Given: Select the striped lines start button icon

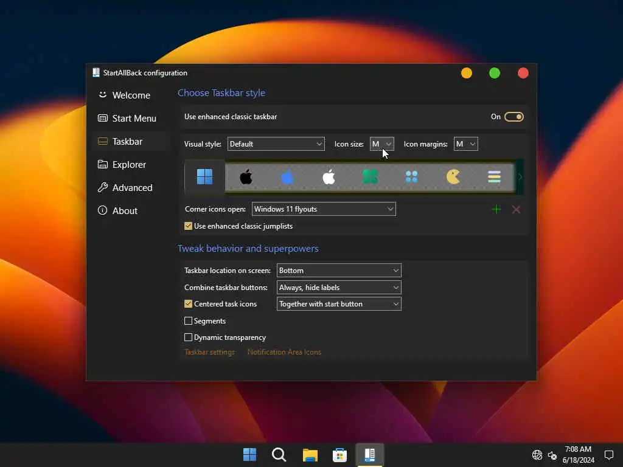Looking at the screenshot, I should (494, 177).
